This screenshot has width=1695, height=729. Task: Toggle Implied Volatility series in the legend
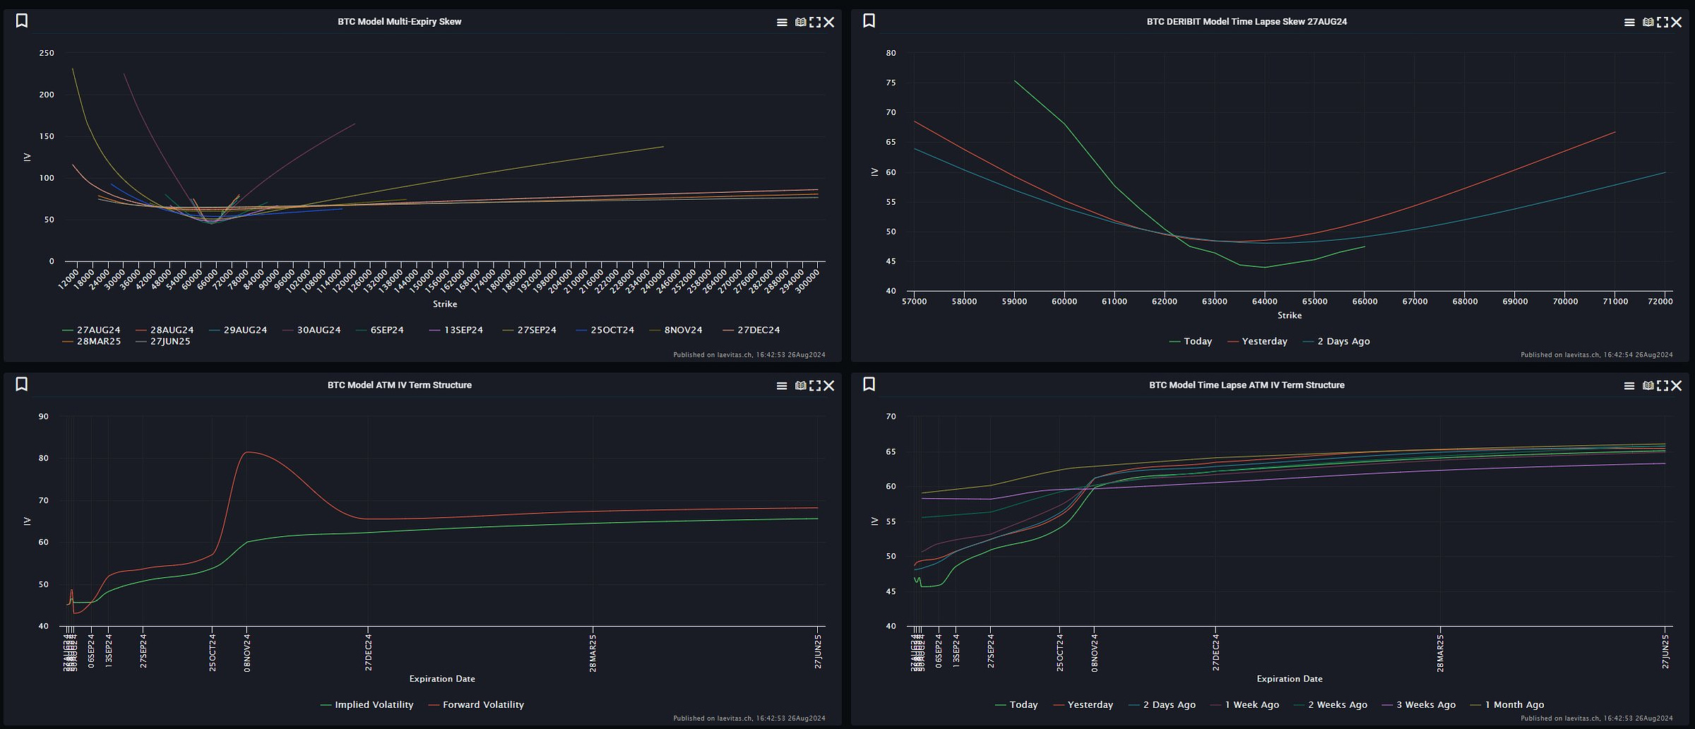(367, 704)
